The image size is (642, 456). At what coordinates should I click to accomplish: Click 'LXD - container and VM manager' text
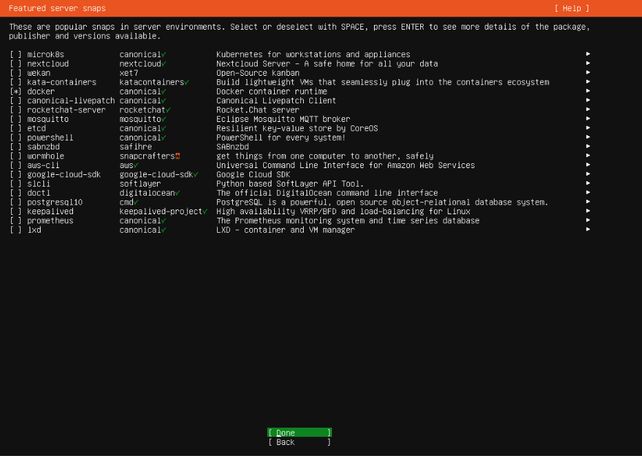pos(285,230)
